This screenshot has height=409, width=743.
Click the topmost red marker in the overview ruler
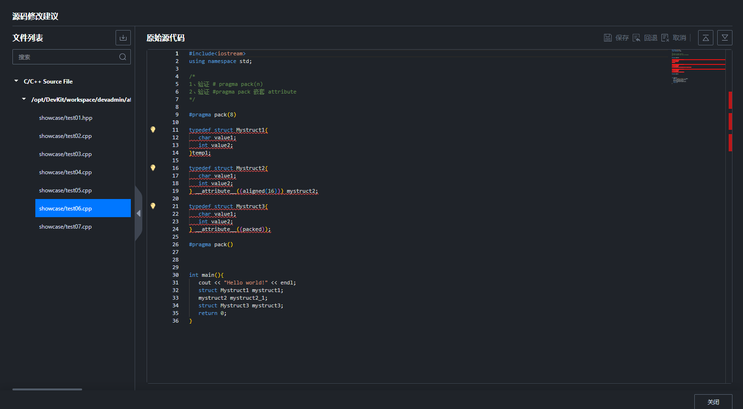(730, 100)
